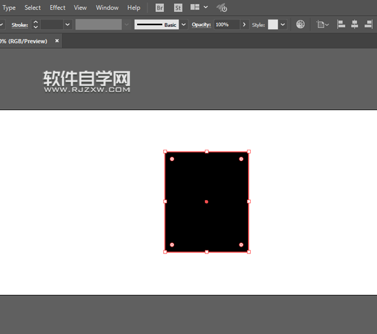The width and height of the screenshot is (377, 334).
Task: Close the RGB/Preview document tab
Action: pyautogui.click(x=57, y=41)
